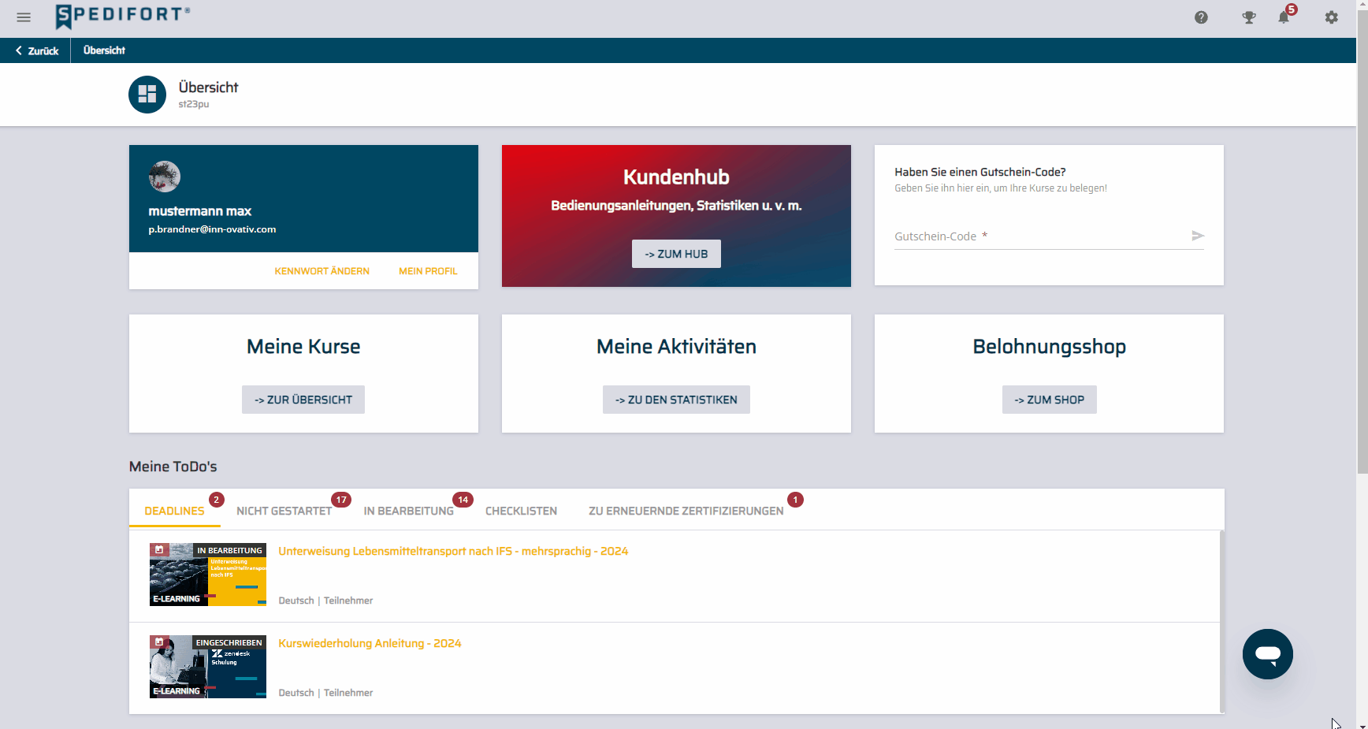1368x729 pixels.
Task: Click the Zum Hub button
Action: tap(676, 254)
